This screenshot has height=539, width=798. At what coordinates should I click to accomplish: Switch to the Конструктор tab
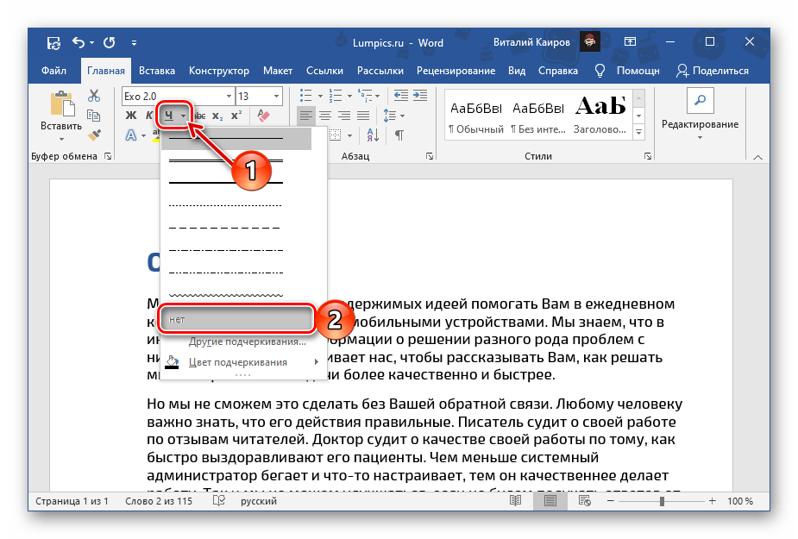[219, 71]
